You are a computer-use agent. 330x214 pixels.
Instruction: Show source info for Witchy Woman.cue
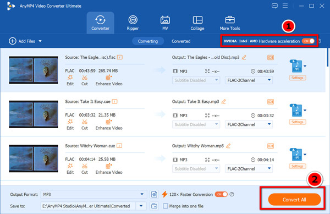point(119,146)
